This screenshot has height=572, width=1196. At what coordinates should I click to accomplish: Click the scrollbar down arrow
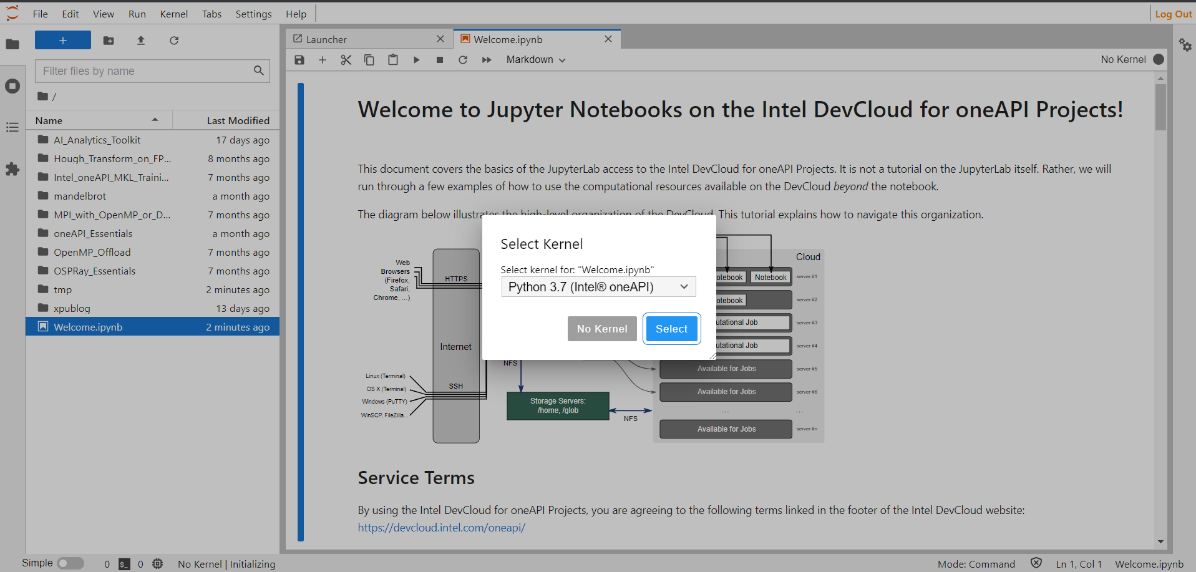(x=1160, y=542)
